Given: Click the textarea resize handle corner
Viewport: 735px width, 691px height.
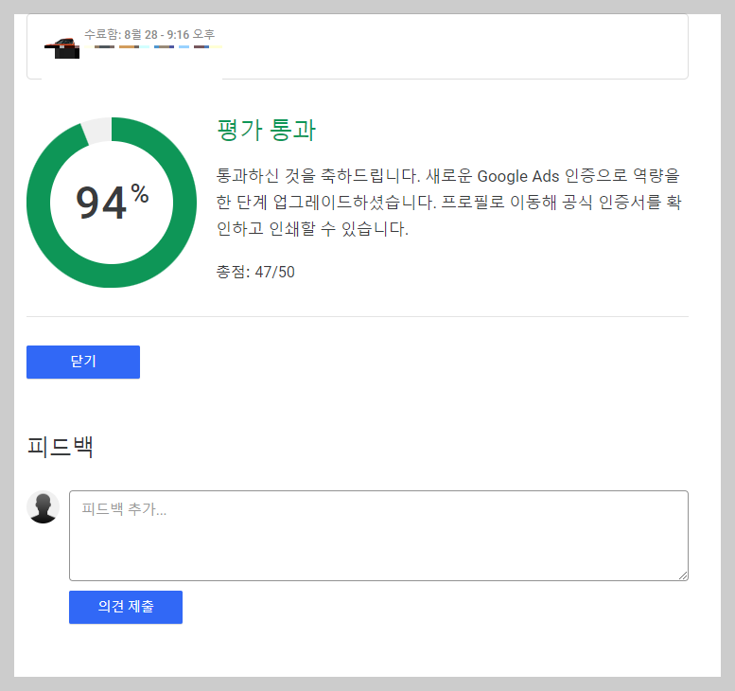Looking at the screenshot, I should click(683, 576).
